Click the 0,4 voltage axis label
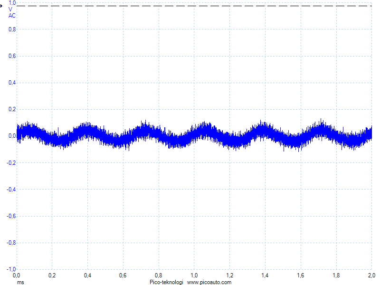 click(x=12, y=83)
